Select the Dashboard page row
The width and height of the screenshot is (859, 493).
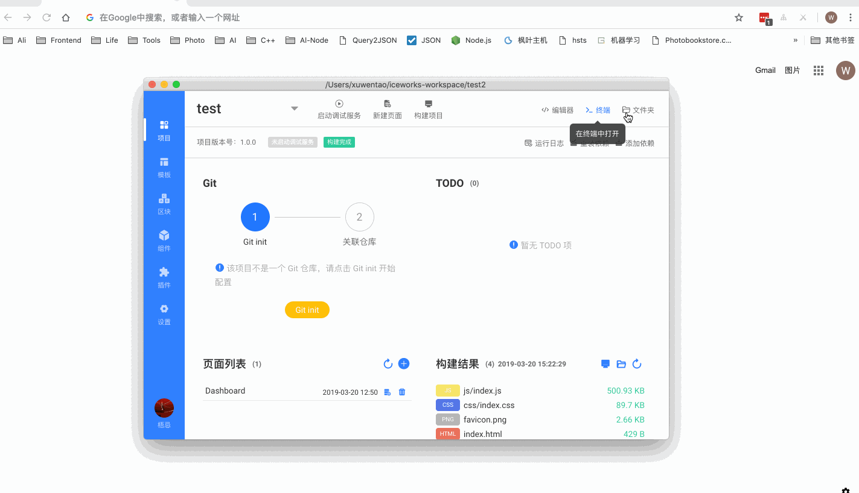click(x=307, y=392)
